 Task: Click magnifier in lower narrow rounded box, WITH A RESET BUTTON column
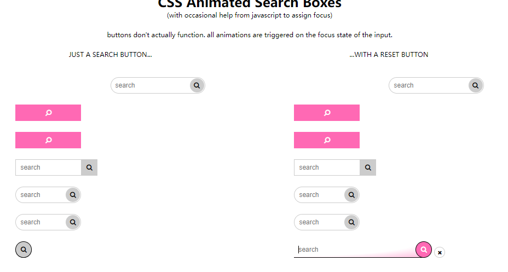tap(351, 222)
